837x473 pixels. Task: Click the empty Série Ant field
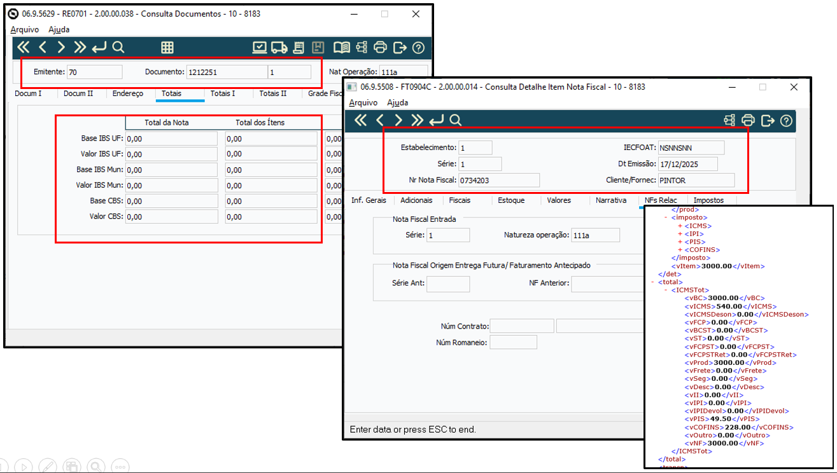coord(448,284)
